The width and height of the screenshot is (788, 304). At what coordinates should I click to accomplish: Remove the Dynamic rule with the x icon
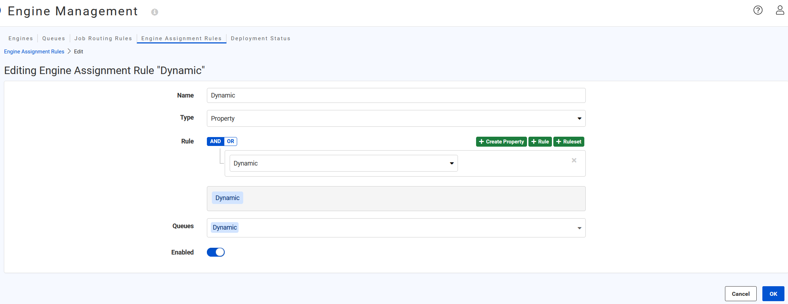[574, 160]
